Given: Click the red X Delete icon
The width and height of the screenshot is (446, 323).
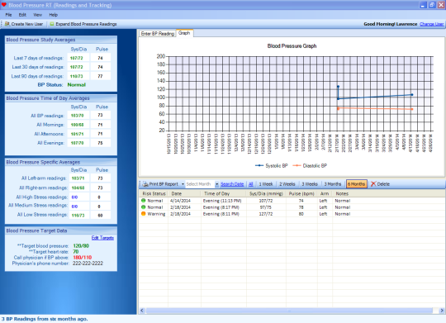Looking at the screenshot, I should (x=373, y=184).
